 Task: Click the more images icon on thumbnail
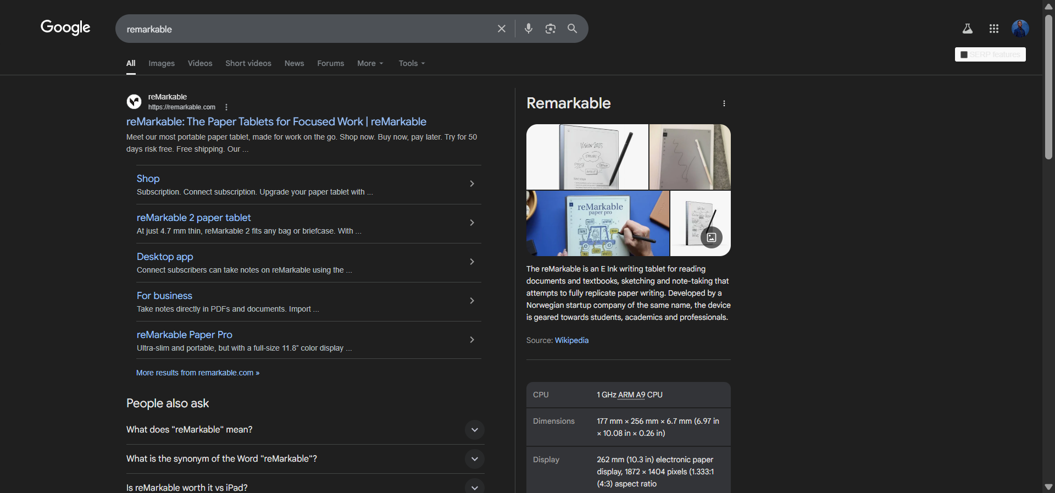[x=712, y=237]
